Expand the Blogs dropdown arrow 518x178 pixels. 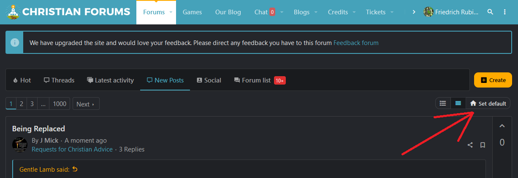tap(317, 12)
